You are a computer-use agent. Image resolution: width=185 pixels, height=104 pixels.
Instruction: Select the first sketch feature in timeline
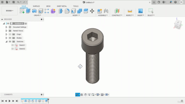coord(22,101)
